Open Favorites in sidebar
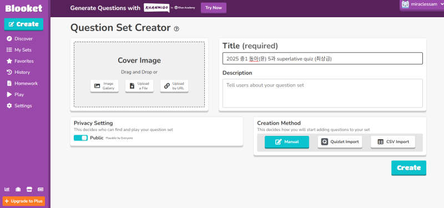Screen dimensions: 444x208 click(x=20, y=61)
